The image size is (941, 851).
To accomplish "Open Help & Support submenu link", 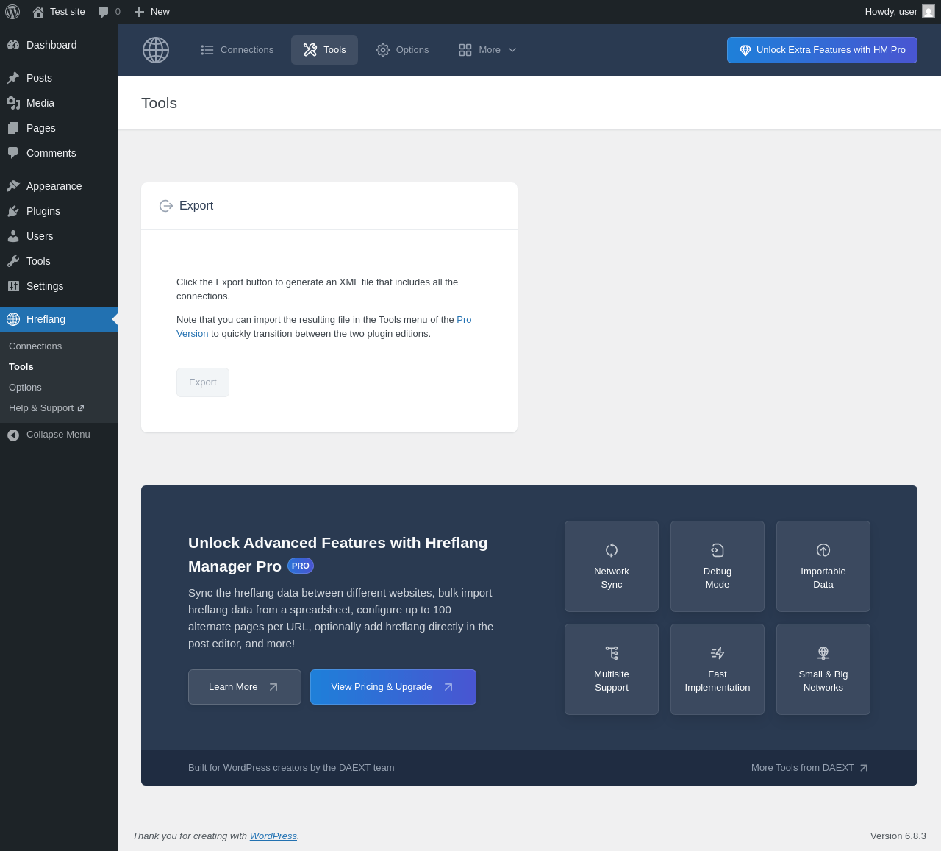I will (x=59, y=408).
